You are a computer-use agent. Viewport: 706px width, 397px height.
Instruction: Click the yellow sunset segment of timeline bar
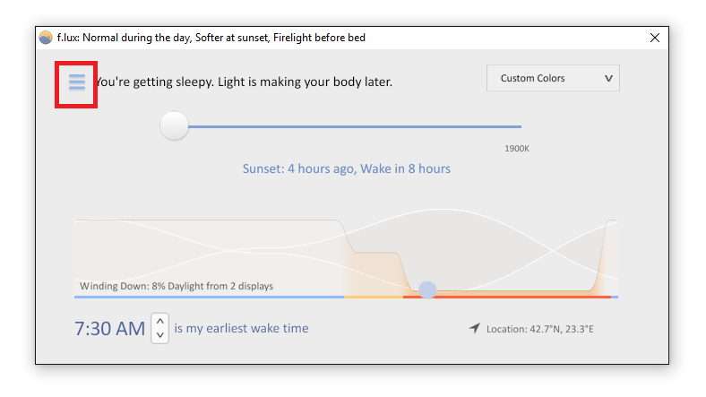coord(374,297)
